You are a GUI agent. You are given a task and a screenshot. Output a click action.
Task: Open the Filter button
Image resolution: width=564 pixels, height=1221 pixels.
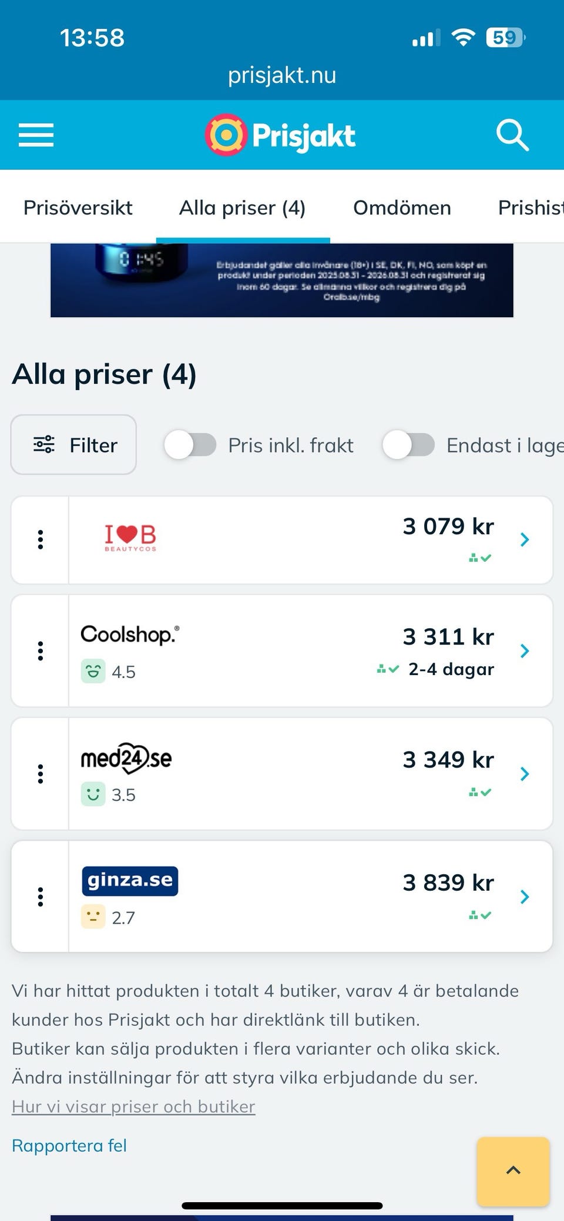(74, 445)
